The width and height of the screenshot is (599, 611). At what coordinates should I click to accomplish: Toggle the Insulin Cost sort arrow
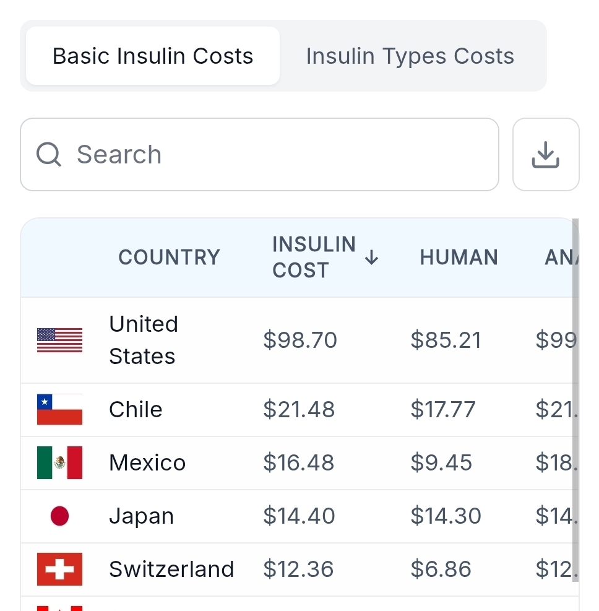pyautogui.click(x=371, y=258)
